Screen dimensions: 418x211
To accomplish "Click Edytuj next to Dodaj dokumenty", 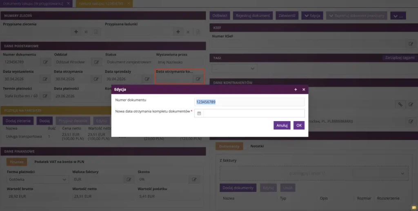I will pos(268,188).
